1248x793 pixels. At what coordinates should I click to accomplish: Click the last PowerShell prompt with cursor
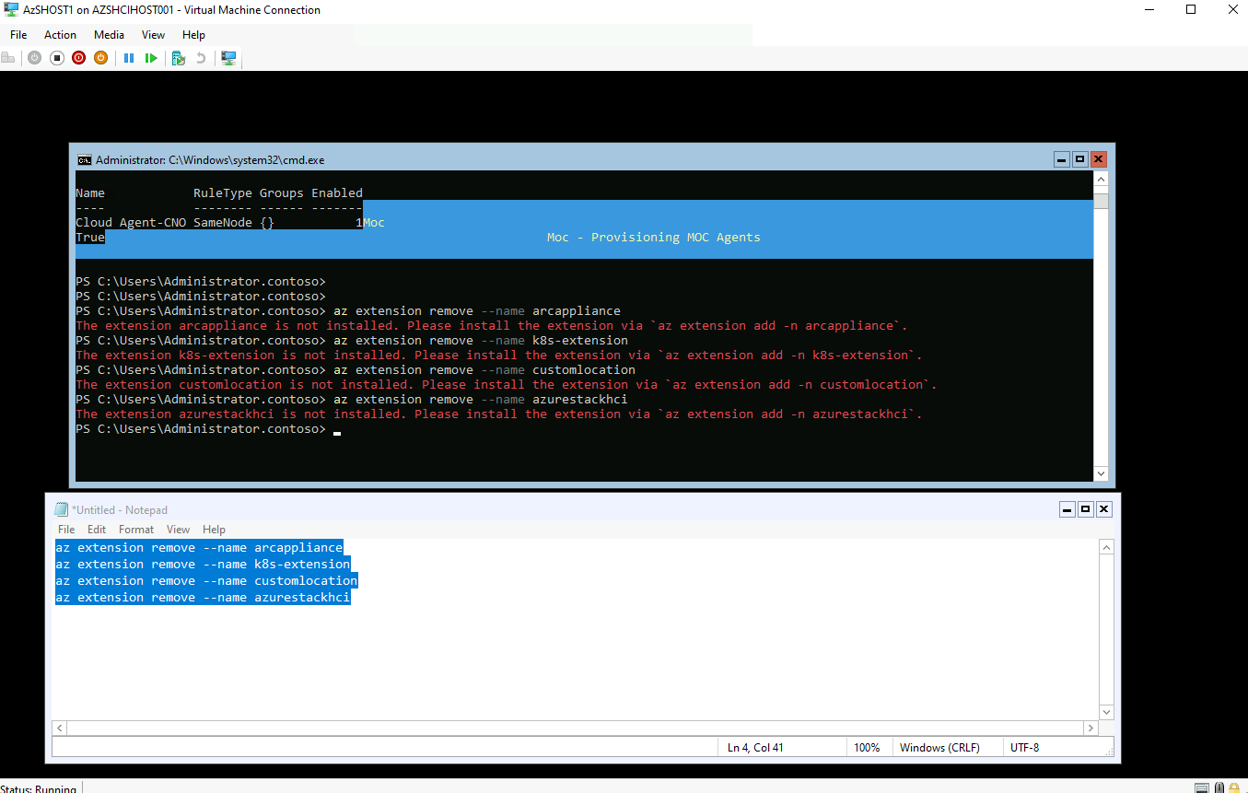tap(208, 429)
